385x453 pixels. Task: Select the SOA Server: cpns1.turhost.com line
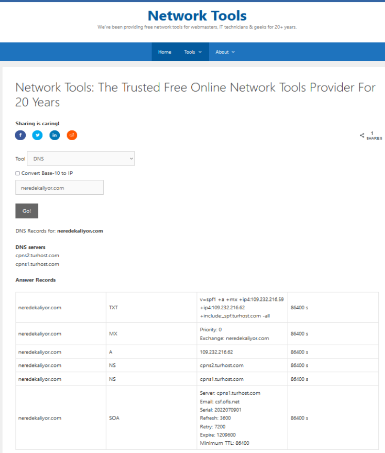click(230, 393)
